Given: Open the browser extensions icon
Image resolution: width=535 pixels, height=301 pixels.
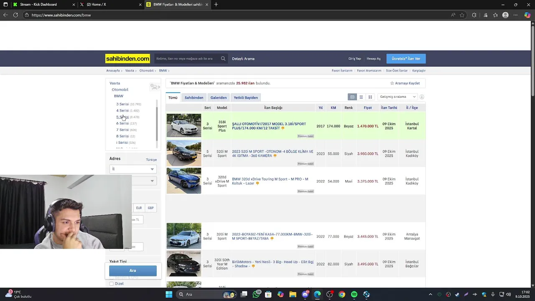Looking at the screenshot, I should coord(474,15).
